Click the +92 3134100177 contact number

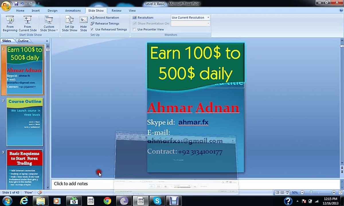(x=200, y=152)
